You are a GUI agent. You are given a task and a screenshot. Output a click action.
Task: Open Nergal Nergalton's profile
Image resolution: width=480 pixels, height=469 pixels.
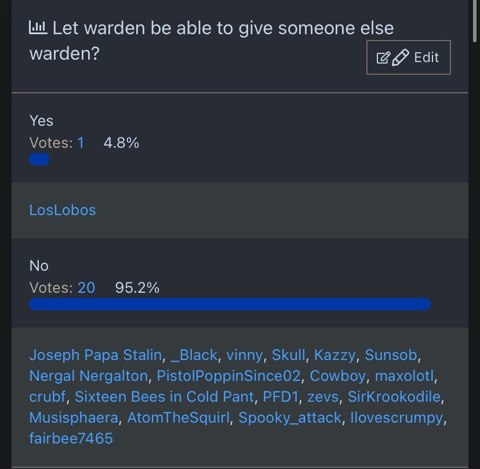[89, 376]
